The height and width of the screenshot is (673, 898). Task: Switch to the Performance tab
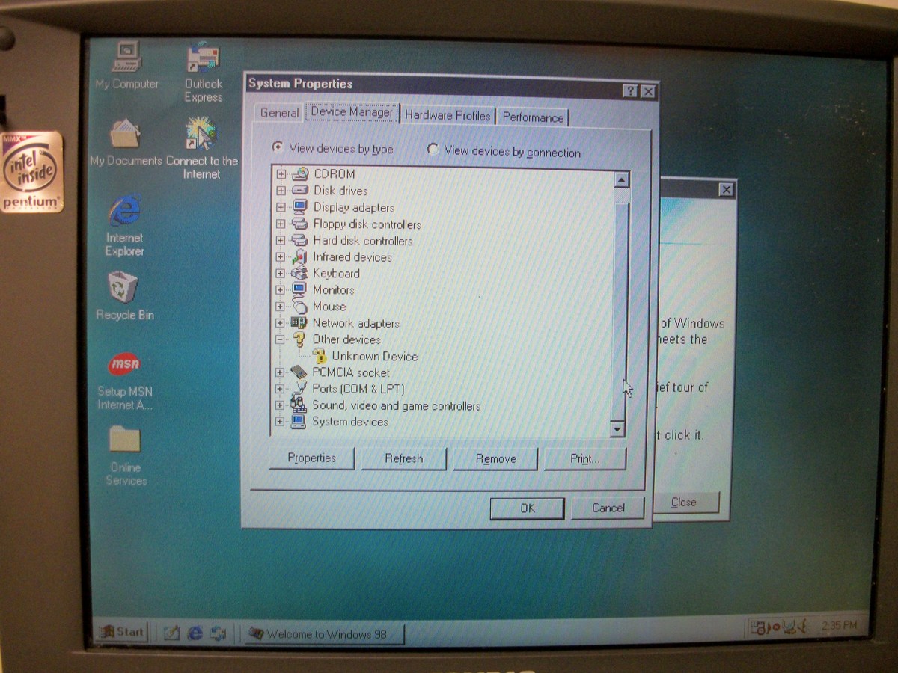click(x=533, y=117)
